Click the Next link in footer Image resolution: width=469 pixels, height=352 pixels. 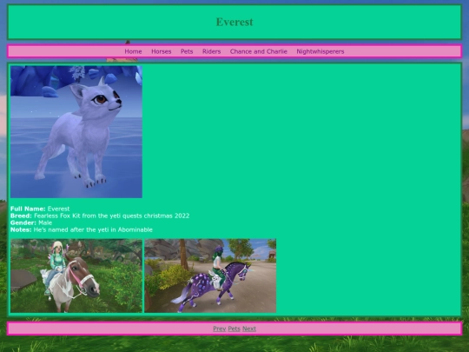click(x=249, y=329)
